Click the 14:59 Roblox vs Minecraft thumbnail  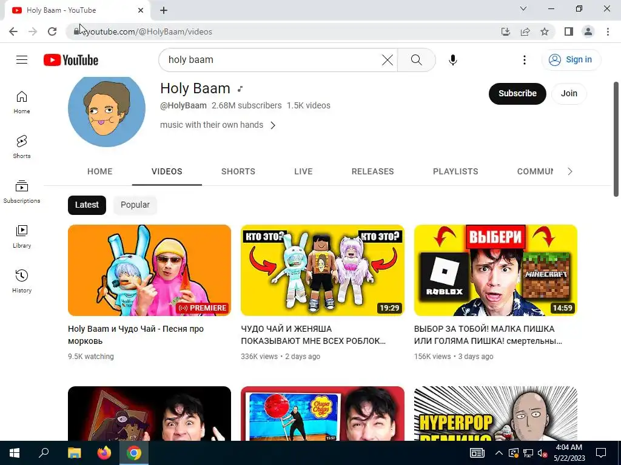pyautogui.click(x=495, y=270)
